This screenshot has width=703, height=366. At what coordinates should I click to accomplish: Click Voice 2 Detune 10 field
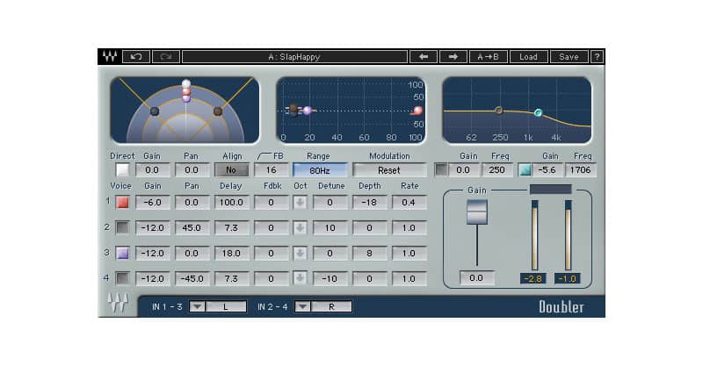[330, 228]
